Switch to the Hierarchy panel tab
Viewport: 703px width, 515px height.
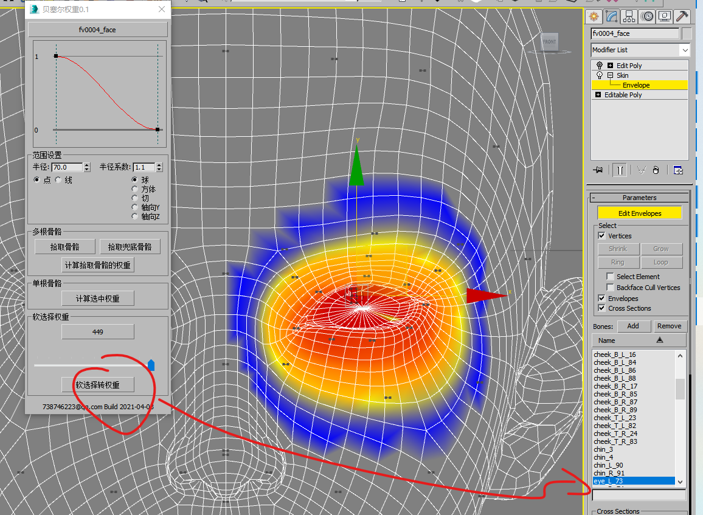pos(629,16)
